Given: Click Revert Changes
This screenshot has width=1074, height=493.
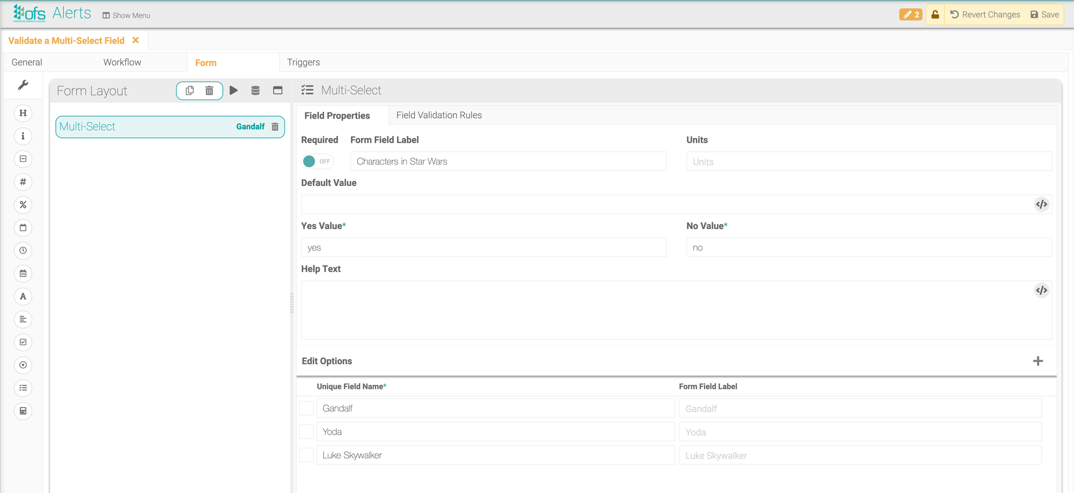Looking at the screenshot, I should [x=985, y=15].
